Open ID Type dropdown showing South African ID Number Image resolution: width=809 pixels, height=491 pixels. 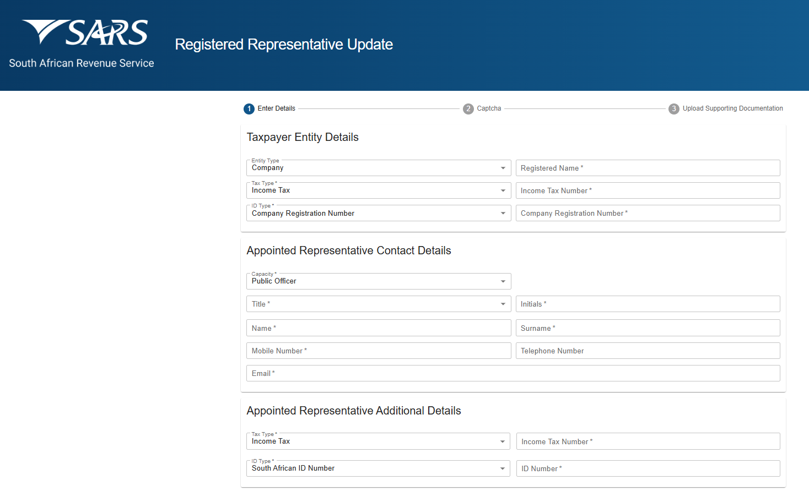tap(378, 469)
